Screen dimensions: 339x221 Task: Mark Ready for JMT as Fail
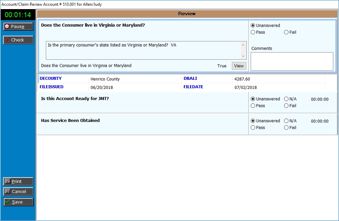coord(286,106)
